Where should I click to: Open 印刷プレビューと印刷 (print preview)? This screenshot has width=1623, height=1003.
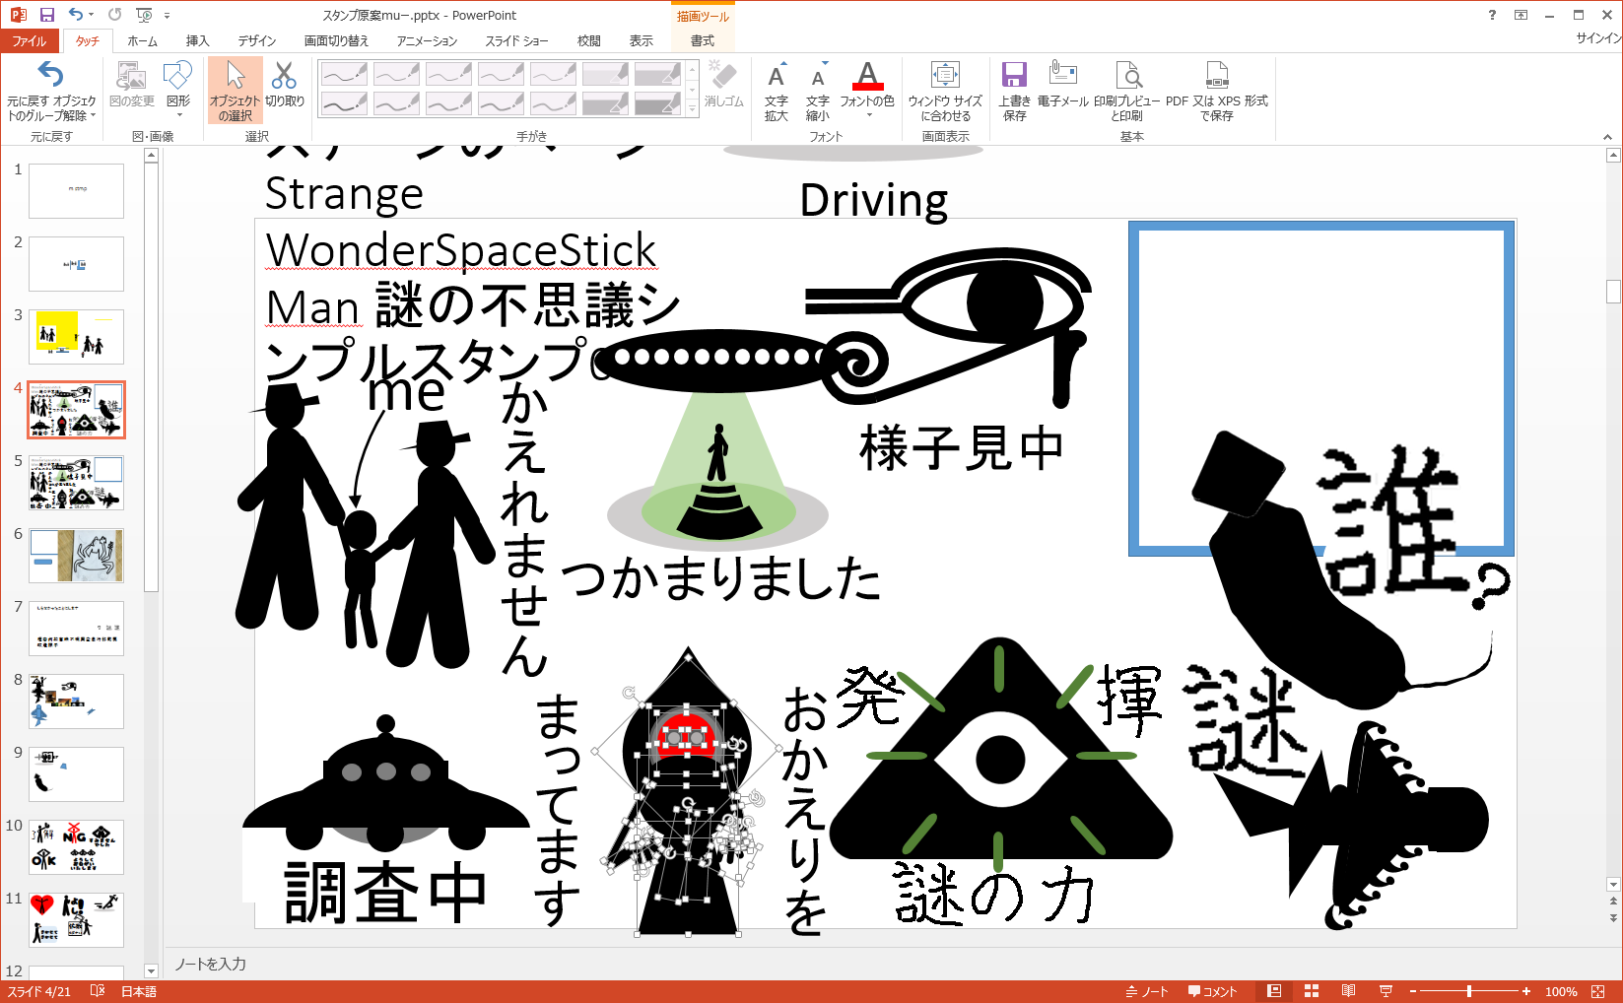(1126, 90)
